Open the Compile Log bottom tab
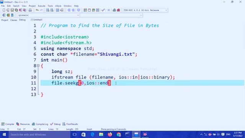Image resolution: width=245 pixels, height=138 pixels. tap(40, 124)
